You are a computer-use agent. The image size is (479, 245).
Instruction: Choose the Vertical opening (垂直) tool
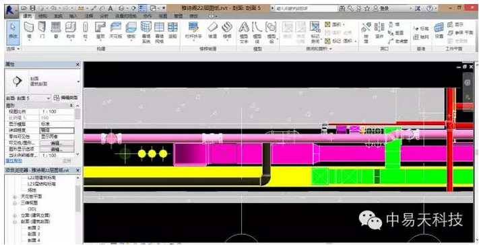pos(396,33)
